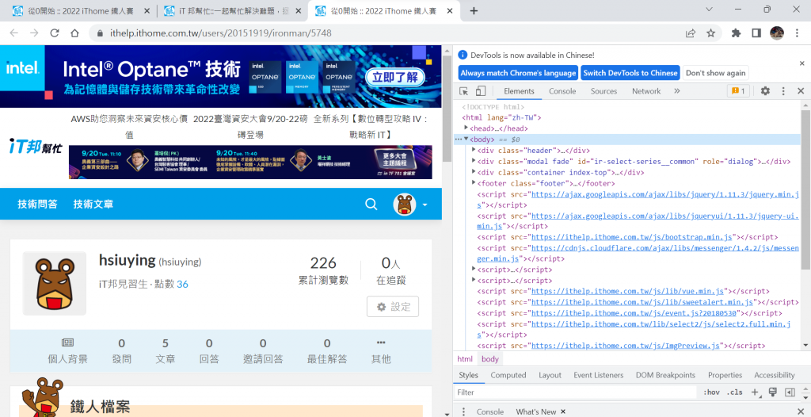The width and height of the screenshot is (811, 417).
Task: Click Always match Chrome's language button
Action: (x=518, y=73)
